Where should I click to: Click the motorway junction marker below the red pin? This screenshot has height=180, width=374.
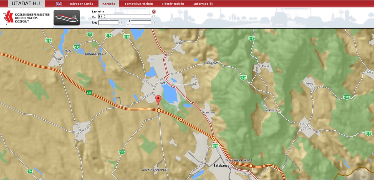click(159, 110)
